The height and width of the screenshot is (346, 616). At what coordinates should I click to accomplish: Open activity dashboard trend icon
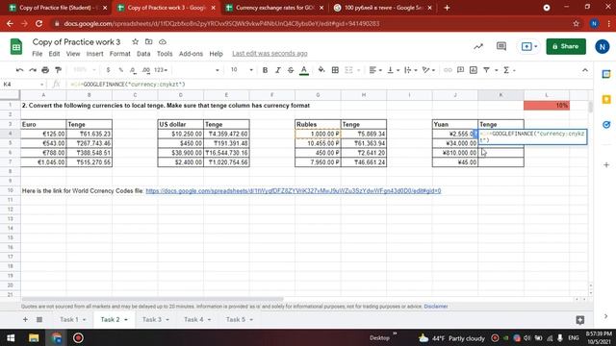pyautogui.click(x=478, y=47)
